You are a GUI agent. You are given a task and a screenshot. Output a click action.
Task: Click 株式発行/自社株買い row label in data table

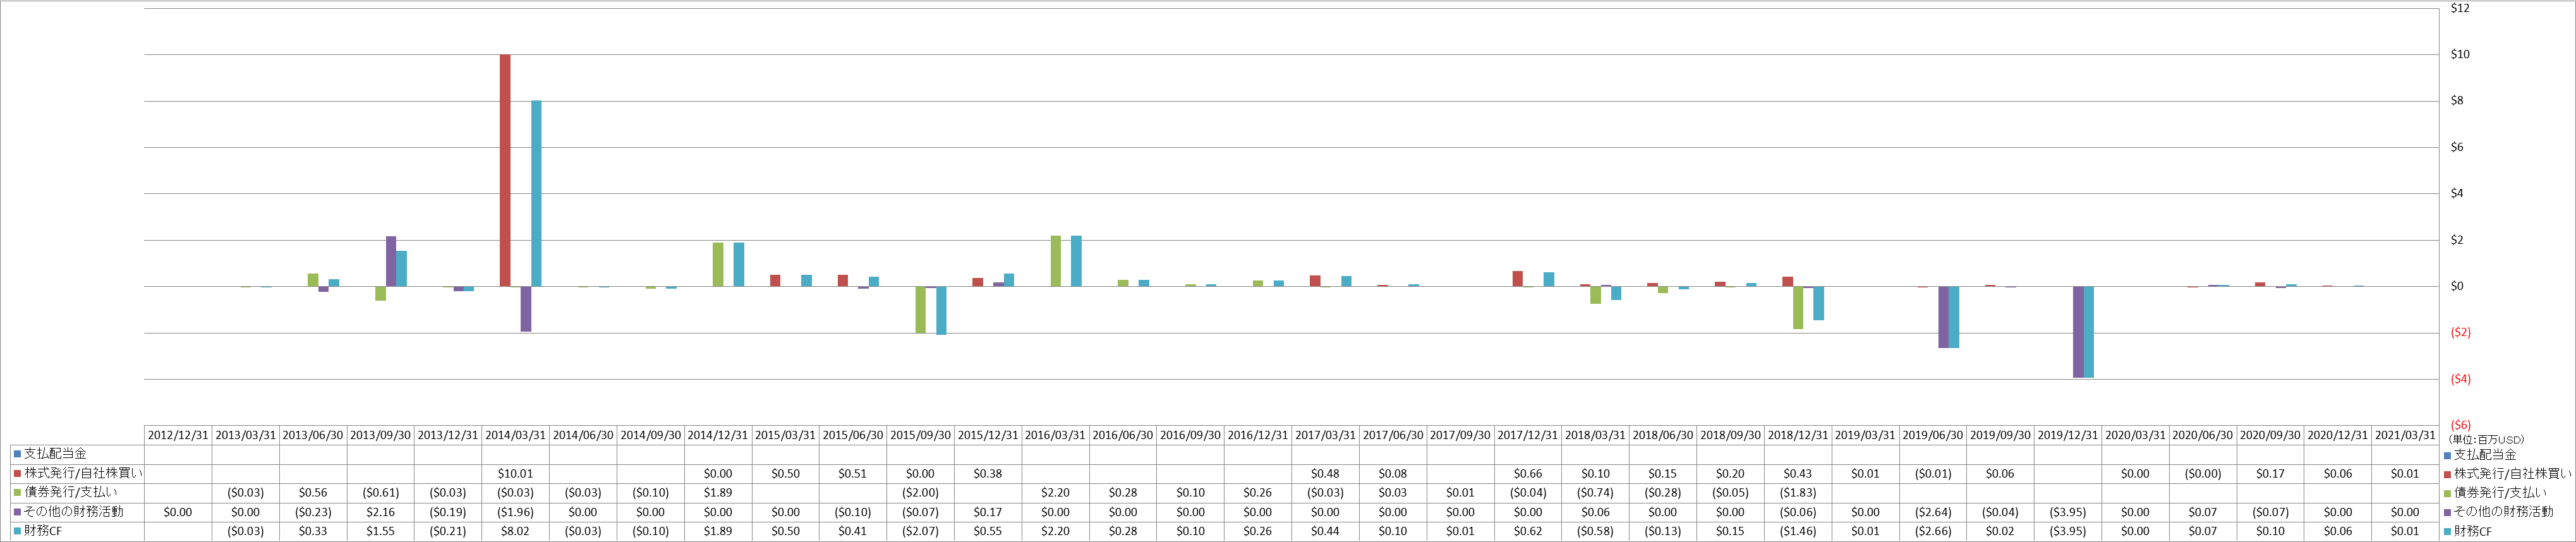click(x=83, y=474)
